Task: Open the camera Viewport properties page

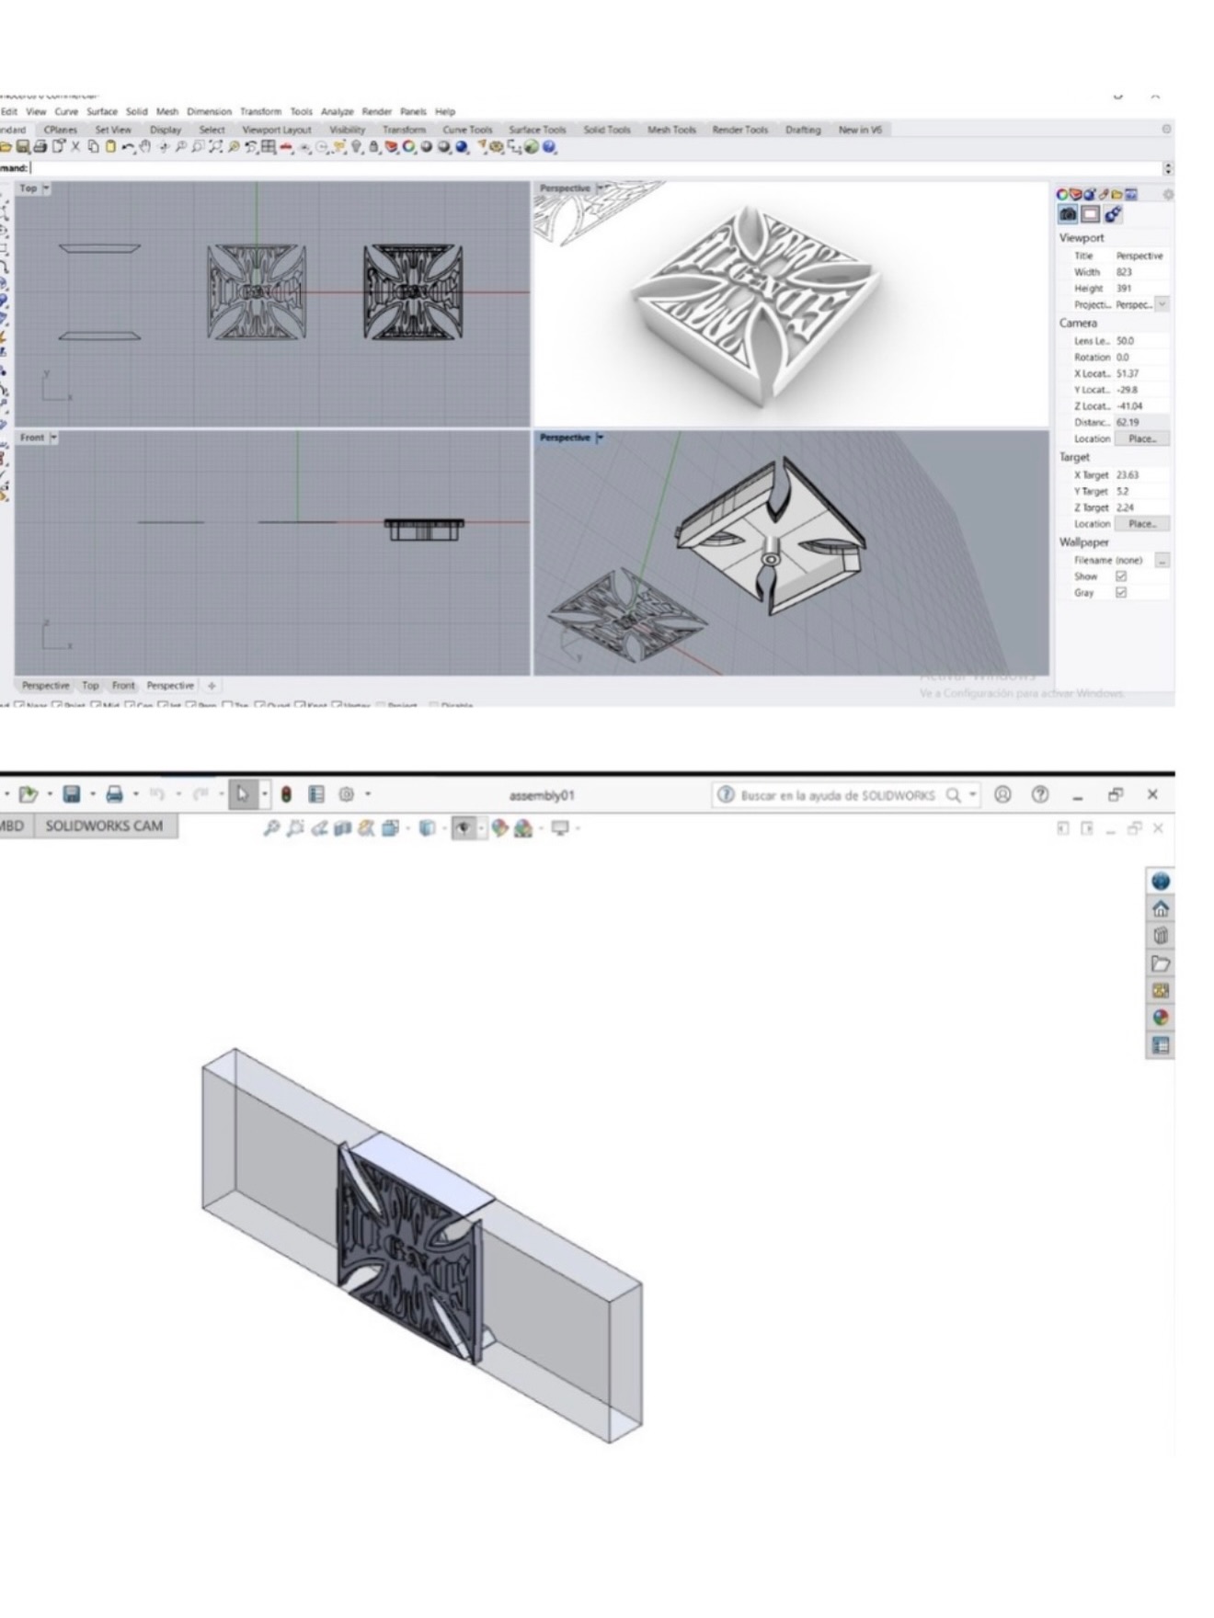Action: pos(1068,214)
